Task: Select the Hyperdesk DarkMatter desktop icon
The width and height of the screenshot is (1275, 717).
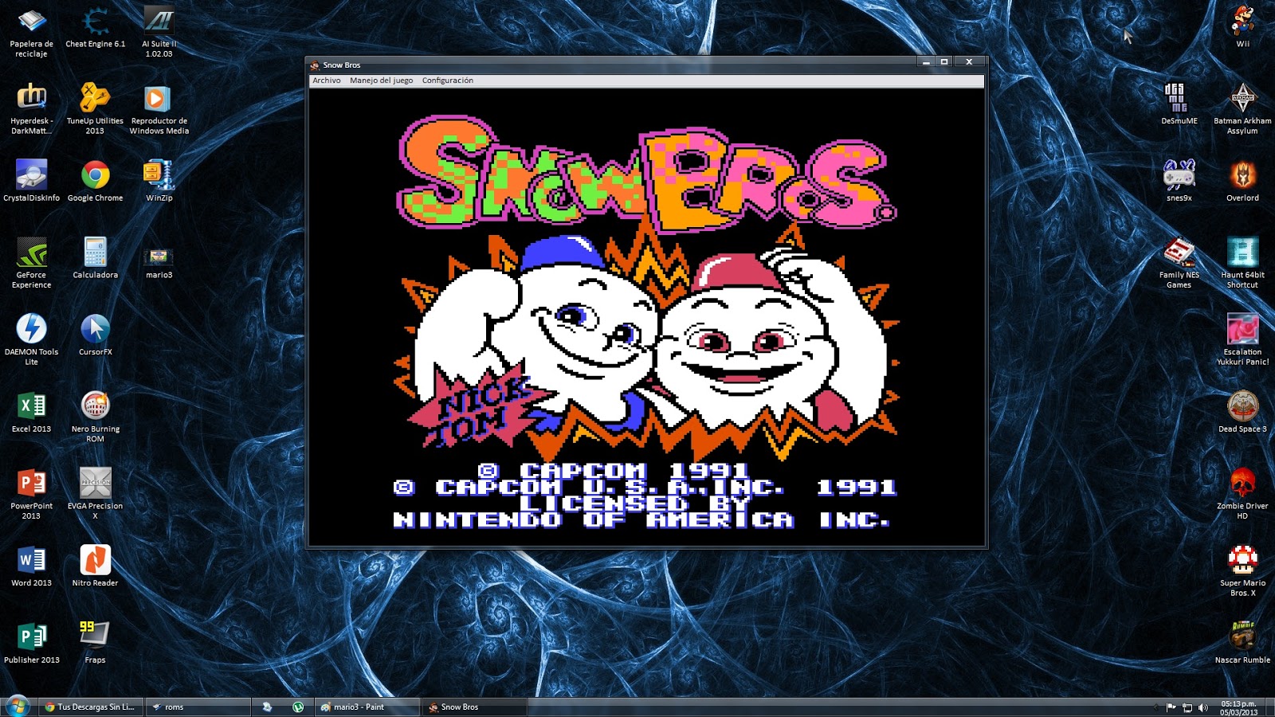Action: click(x=32, y=109)
